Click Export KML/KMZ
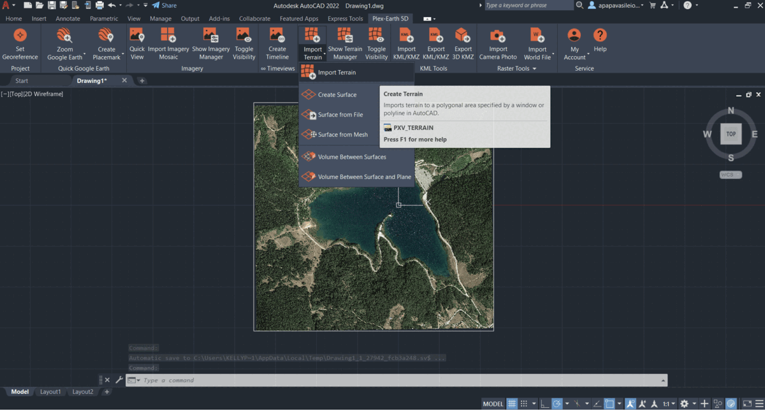This screenshot has height=411, width=765. pos(436,43)
